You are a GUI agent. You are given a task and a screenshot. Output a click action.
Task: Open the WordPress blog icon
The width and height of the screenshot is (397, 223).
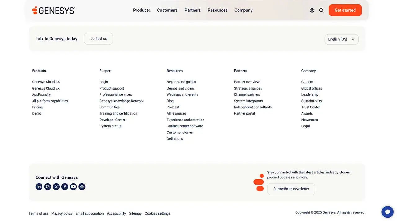click(x=82, y=187)
